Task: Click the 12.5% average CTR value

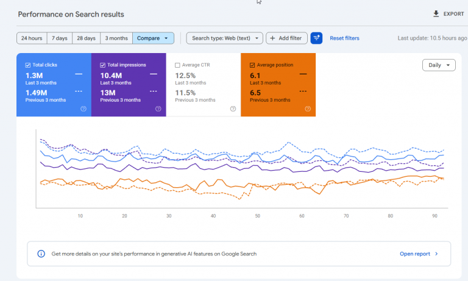Action: (x=185, y=76)
